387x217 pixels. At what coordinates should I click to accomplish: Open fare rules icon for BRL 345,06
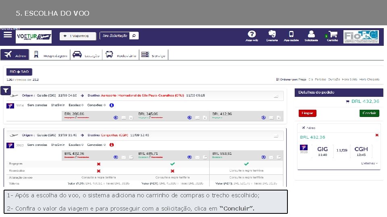pos(189,118)
